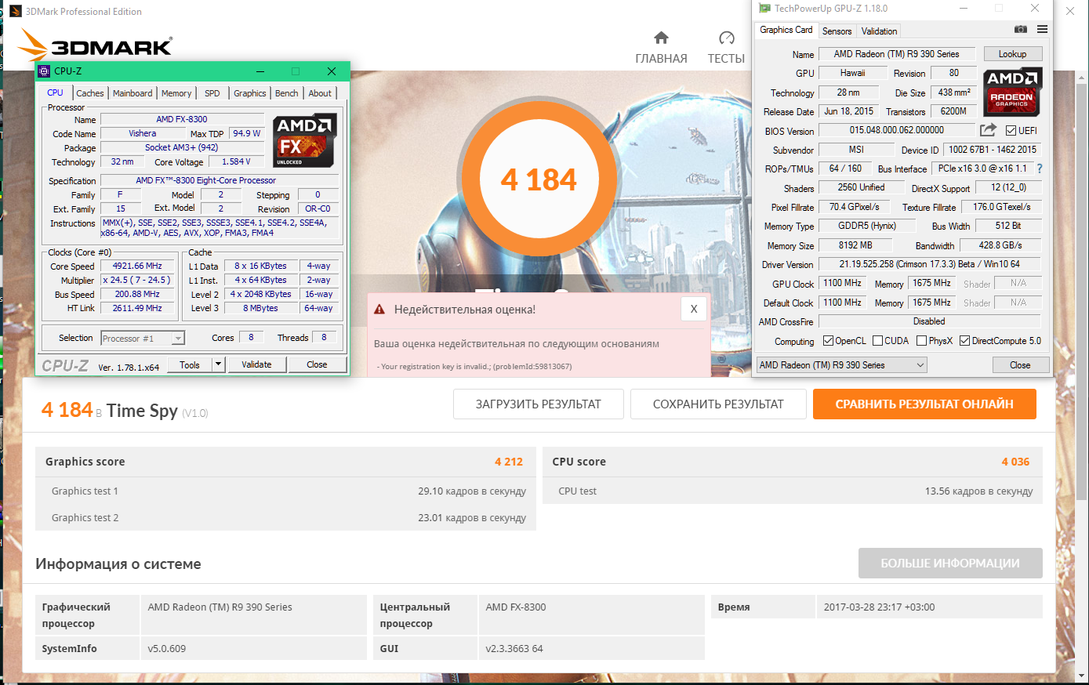Click the Multiplier value 'x 24.5 ( 7 - 24.5 )'
This screenshot has width=1089, height=685.
[137, 281]
